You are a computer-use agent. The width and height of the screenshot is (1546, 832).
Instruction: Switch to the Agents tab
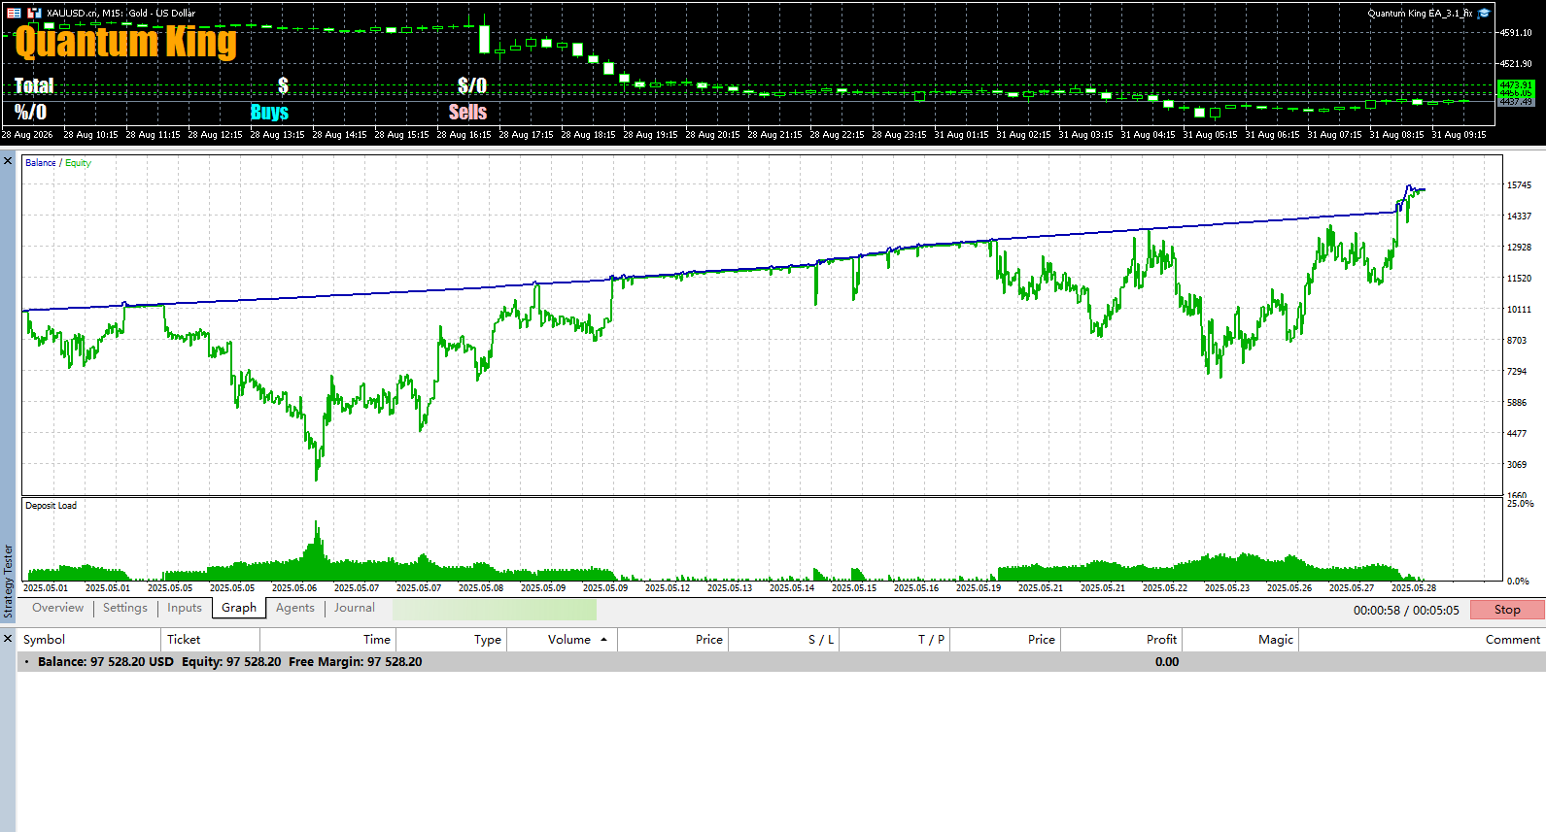coord(295,608)
